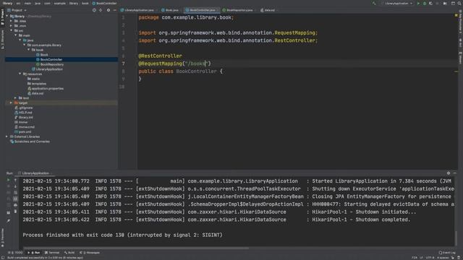Select LibraryApplication in project tree

pos(49,69)
